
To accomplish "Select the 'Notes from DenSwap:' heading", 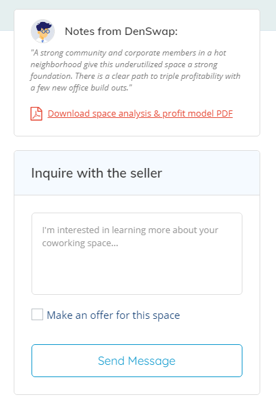I will (x=121, y=32).
